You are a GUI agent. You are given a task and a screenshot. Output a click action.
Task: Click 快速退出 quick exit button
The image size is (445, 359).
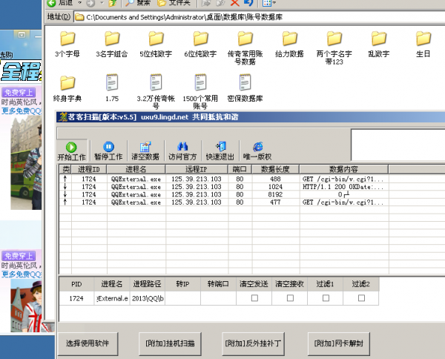tap(220, 151)
